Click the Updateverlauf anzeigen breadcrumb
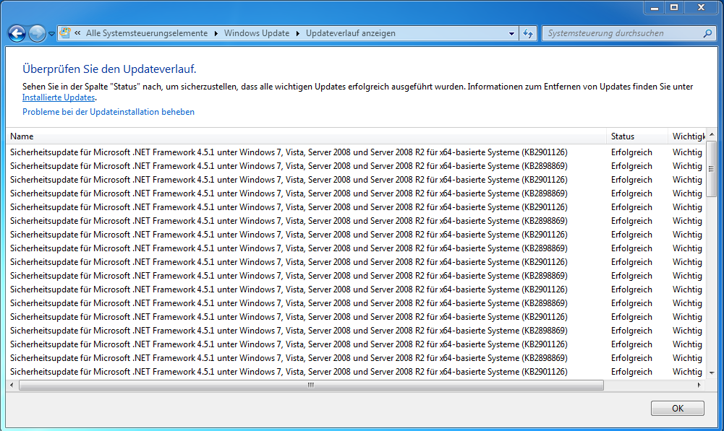The width and height of the screenshot is (724, 431). click(x=351, y=33)
